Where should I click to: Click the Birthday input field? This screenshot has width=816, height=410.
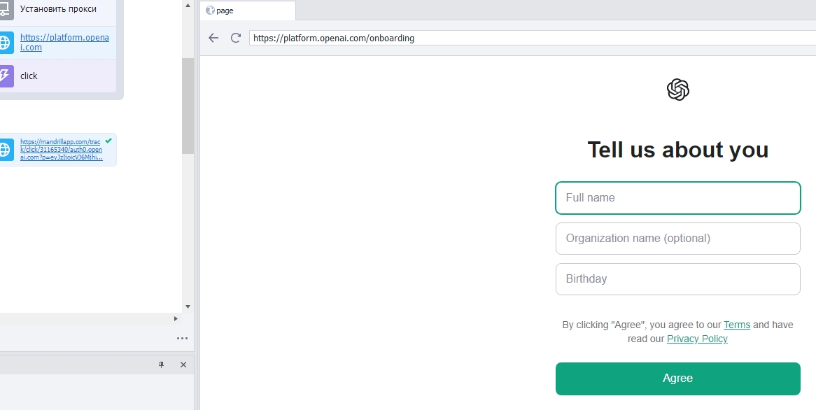click(x=677, y=279)
